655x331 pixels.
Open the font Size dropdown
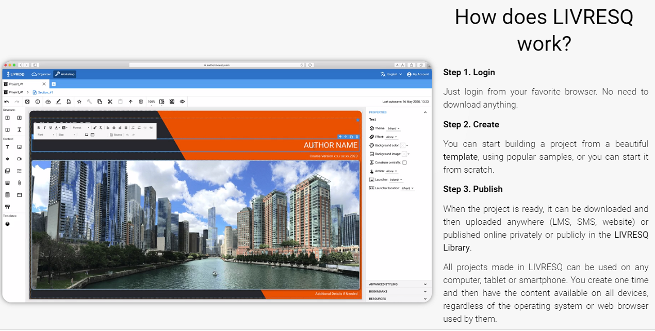tap(67, 135)
